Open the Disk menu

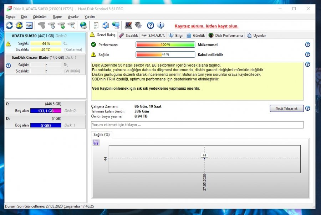point(24,17)
